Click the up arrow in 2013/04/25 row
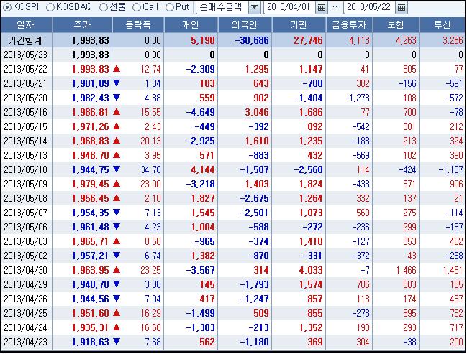This screenshot has width=467, height=354. click(x=117, y=312)
